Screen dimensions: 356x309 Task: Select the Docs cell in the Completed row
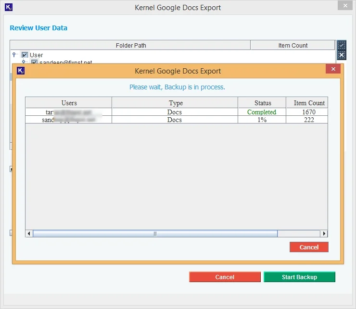(175, 112)
